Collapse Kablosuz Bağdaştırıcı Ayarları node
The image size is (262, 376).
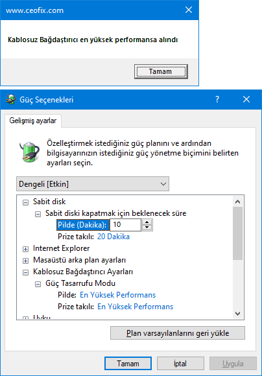25,272
